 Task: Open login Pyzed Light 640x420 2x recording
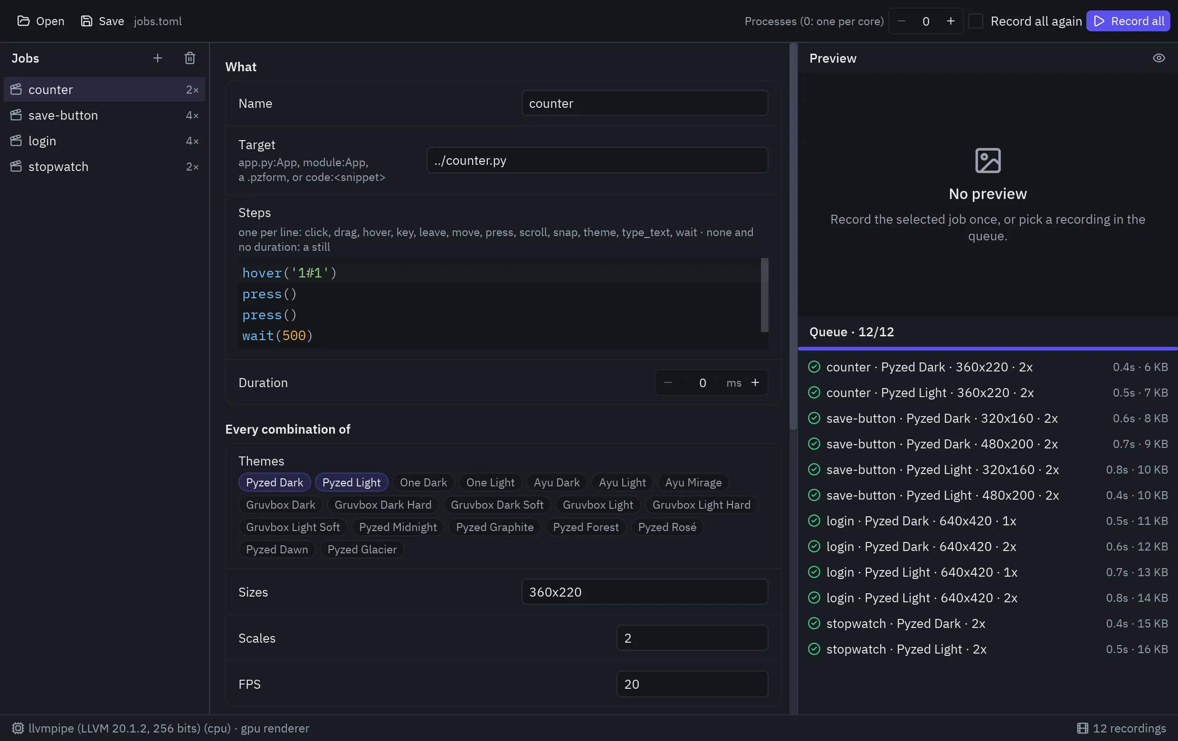[987, 598]
